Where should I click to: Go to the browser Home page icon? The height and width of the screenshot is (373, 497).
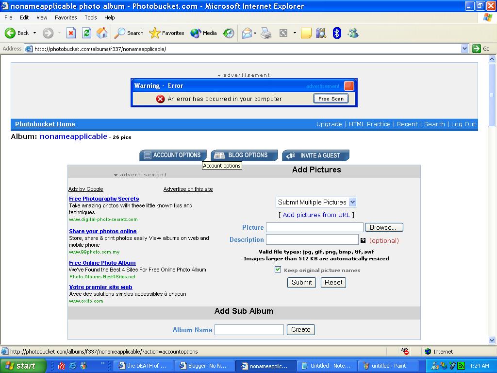(102, 33)
